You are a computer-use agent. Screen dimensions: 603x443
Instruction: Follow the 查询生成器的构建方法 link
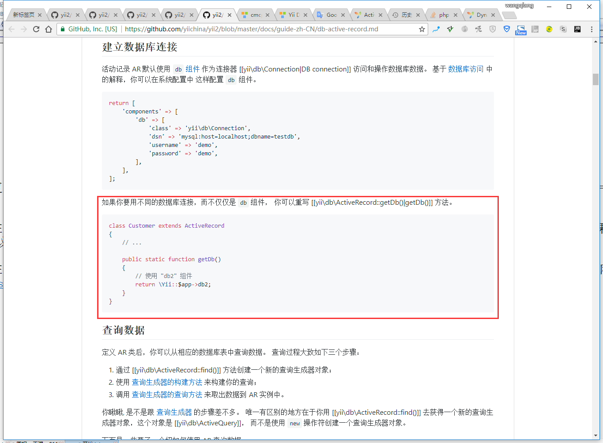(x=167, y=382)
